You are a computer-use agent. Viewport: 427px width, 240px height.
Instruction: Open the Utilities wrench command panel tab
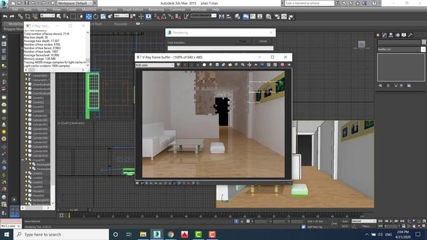tap(410, 35)
